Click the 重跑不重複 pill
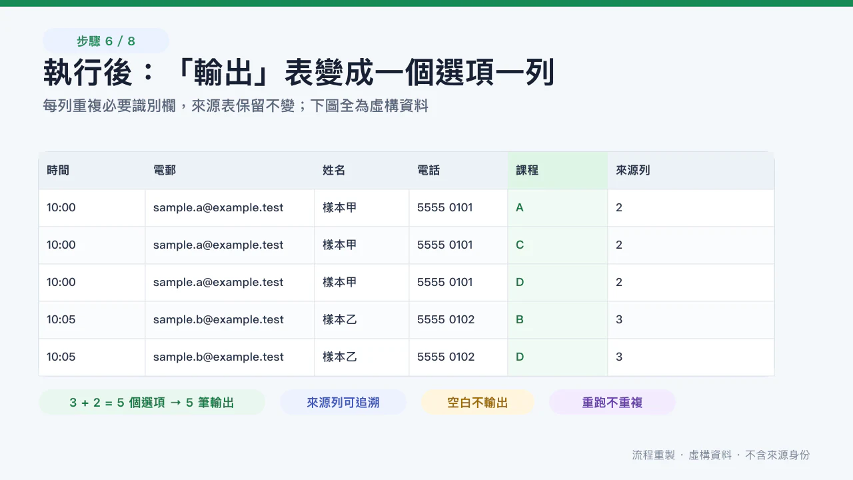Viewport: 853px width, 480px height. (612, 402)
